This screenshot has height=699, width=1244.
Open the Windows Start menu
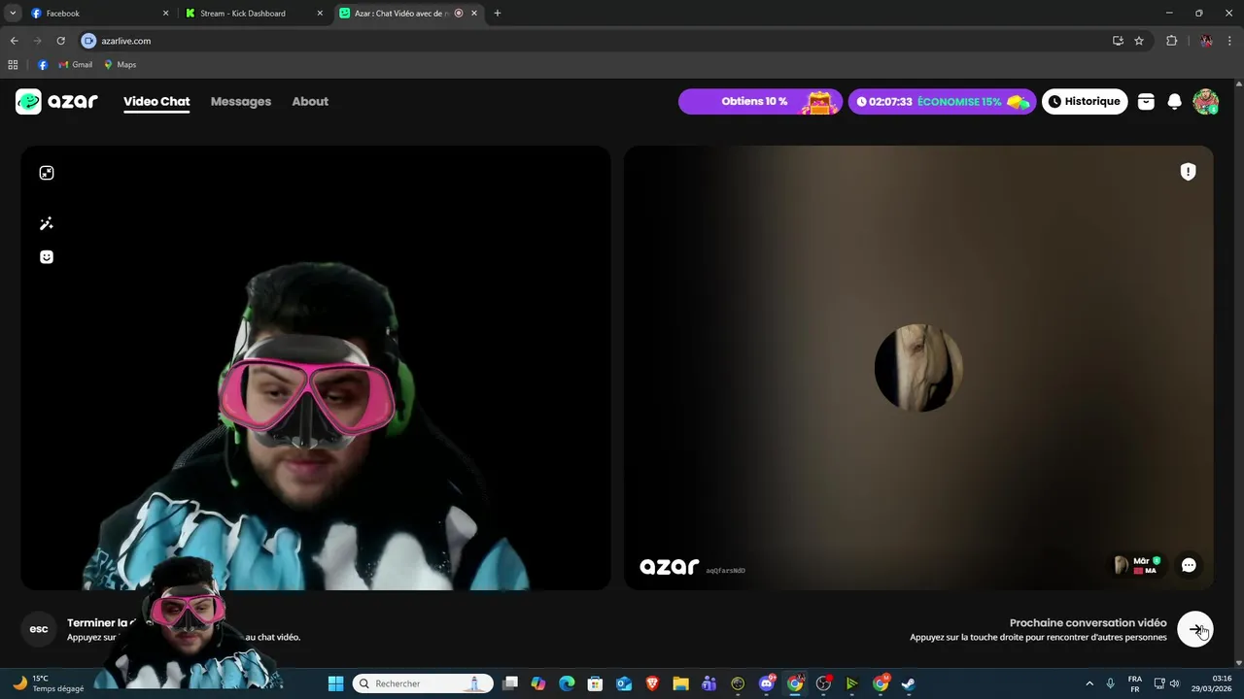[x=335, y=683]
